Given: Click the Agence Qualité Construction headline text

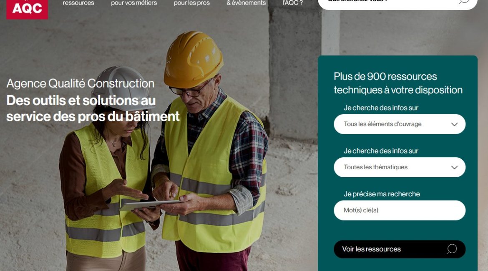Looking at the screenshot, I should (x=80, y=83).
